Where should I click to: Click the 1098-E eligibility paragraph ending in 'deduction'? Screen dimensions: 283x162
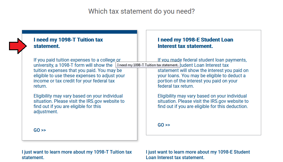point(203,101)
